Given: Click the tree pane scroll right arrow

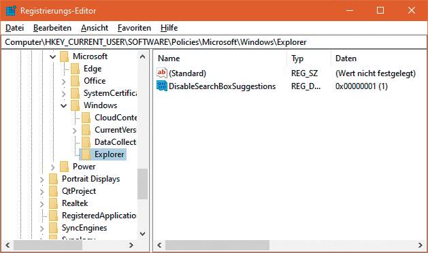Looking at the screenshot, I should tap(131, 245).
